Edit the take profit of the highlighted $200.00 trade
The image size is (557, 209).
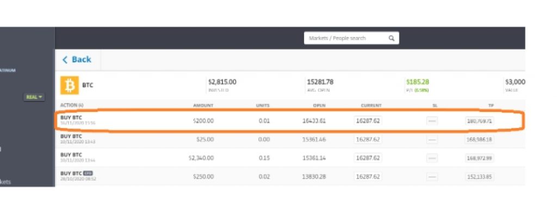pyautogui.click(x=480, y=121)
